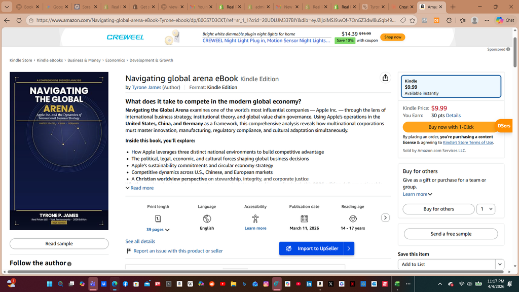Viewport: 519px width, 292px height.
Task: Click the report issue flag icon
Action: pos(129,251)
